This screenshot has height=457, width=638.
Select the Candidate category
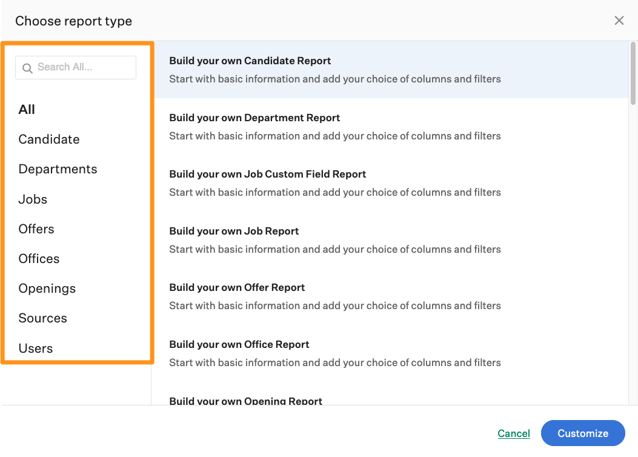click(49, 139)
